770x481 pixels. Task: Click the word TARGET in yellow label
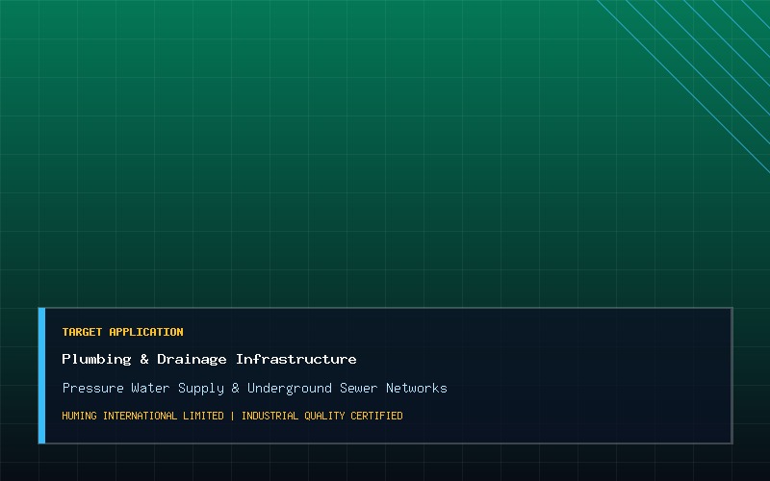pyautogui.click(x=82, y=332)
